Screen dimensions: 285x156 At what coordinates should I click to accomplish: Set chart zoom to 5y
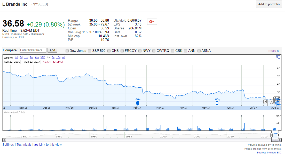click(x=53, y=58)
